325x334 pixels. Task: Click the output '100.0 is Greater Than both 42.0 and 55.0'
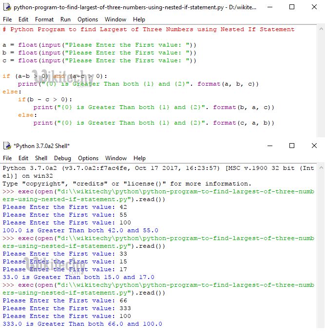pyautogui.click(x=80, y=230)
